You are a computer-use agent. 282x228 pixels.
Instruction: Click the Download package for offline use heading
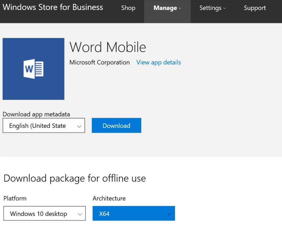[x=75, y=178]
